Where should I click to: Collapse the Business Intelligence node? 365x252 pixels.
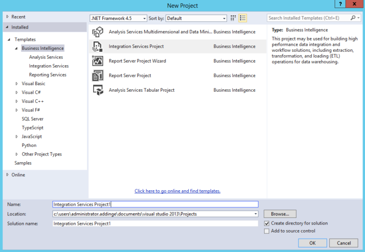click(x=16, y=48)
